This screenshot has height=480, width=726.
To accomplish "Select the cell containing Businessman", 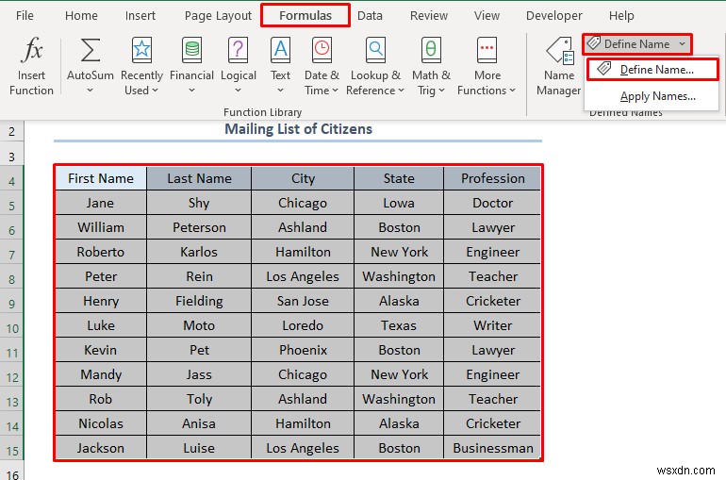I will (x=492, y=448).
